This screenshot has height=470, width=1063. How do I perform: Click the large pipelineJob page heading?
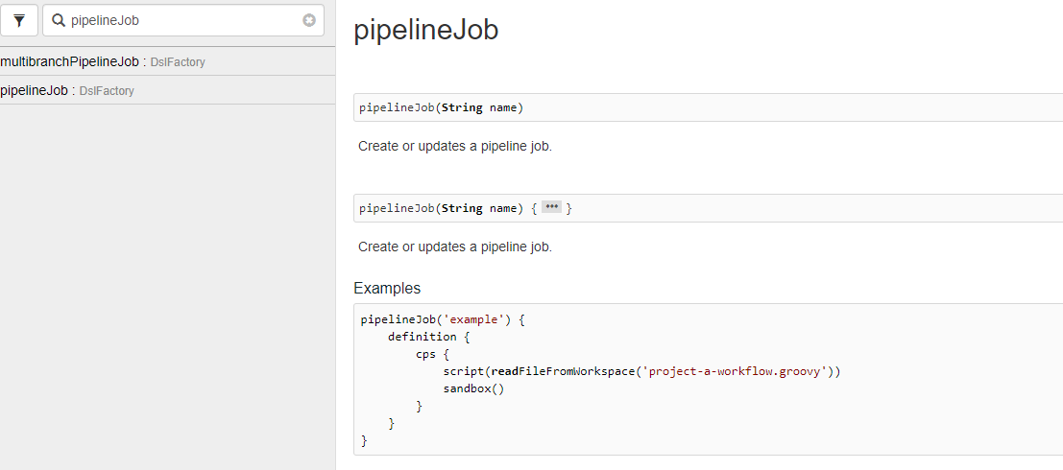point(425,30)
